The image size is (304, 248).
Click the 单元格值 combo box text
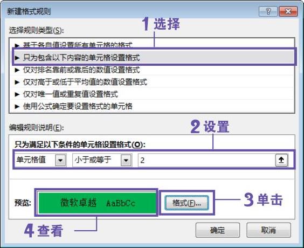point(31,160)
